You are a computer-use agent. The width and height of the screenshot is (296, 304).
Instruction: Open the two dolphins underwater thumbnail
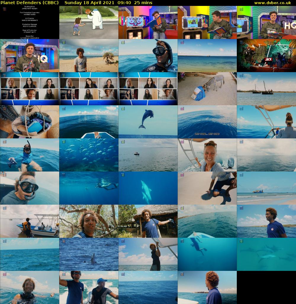pos(148,188)
